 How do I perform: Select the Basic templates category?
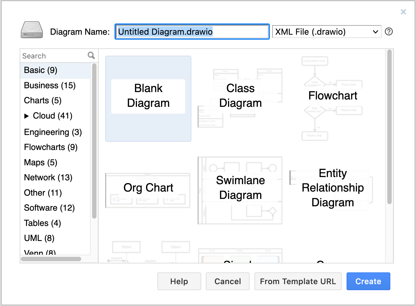coord(40,70)
